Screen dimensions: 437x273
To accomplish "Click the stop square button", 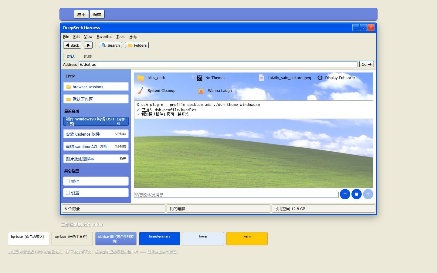I will point(357,194).
